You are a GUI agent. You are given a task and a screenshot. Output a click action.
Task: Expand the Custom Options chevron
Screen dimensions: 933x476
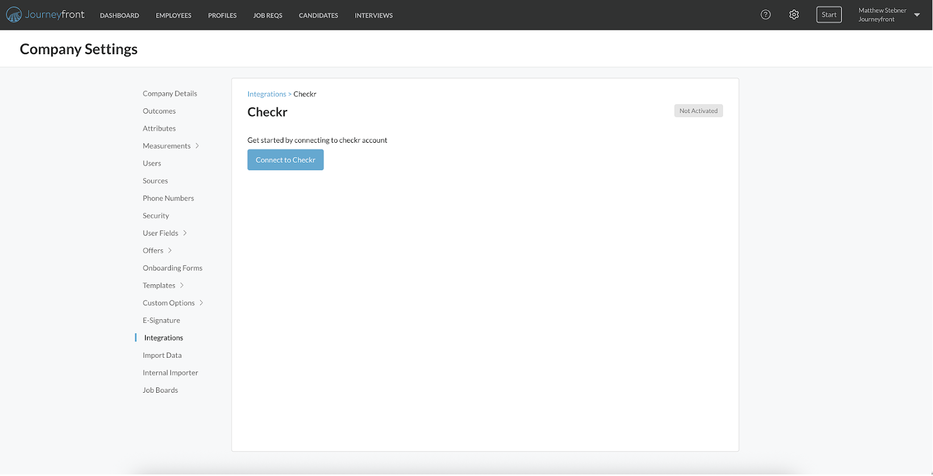(201, 304)
